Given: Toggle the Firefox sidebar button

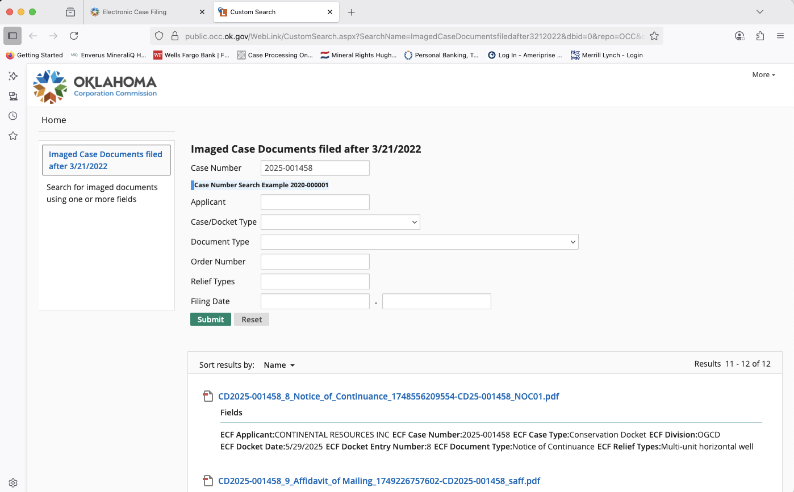Looking at the screenshot, I should coord(12,36).
